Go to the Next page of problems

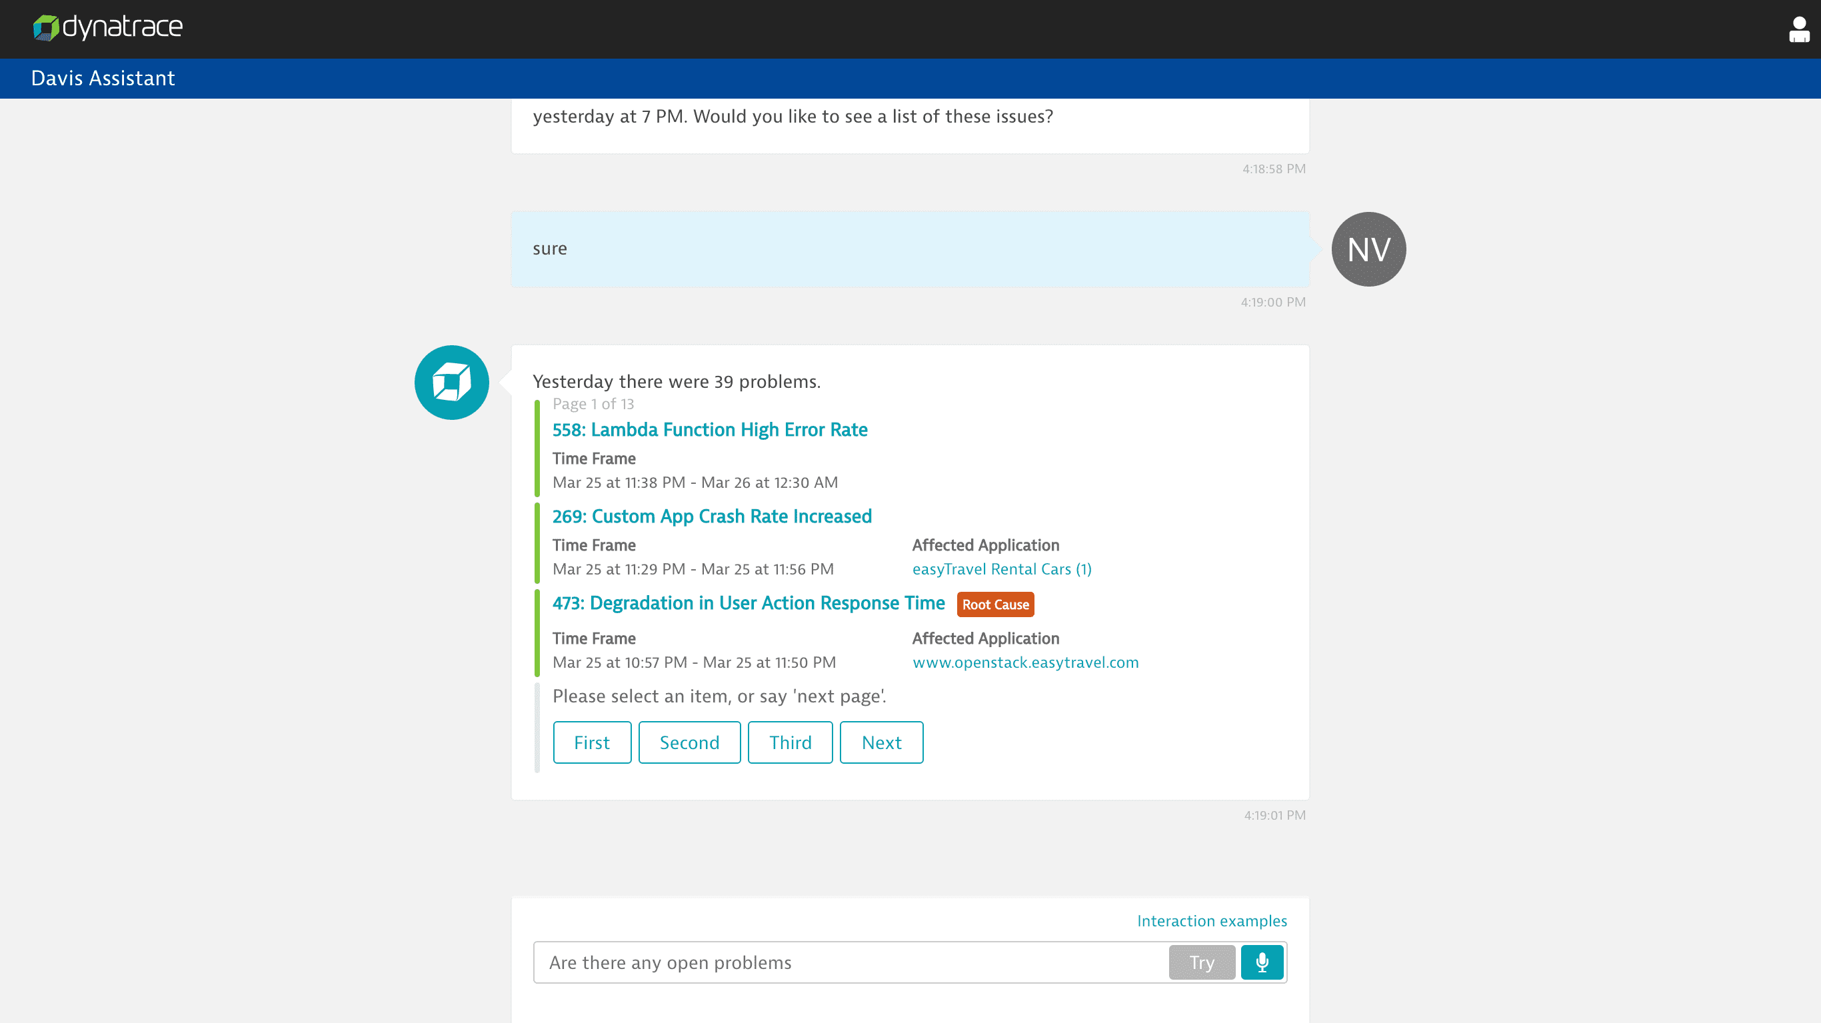882,742
